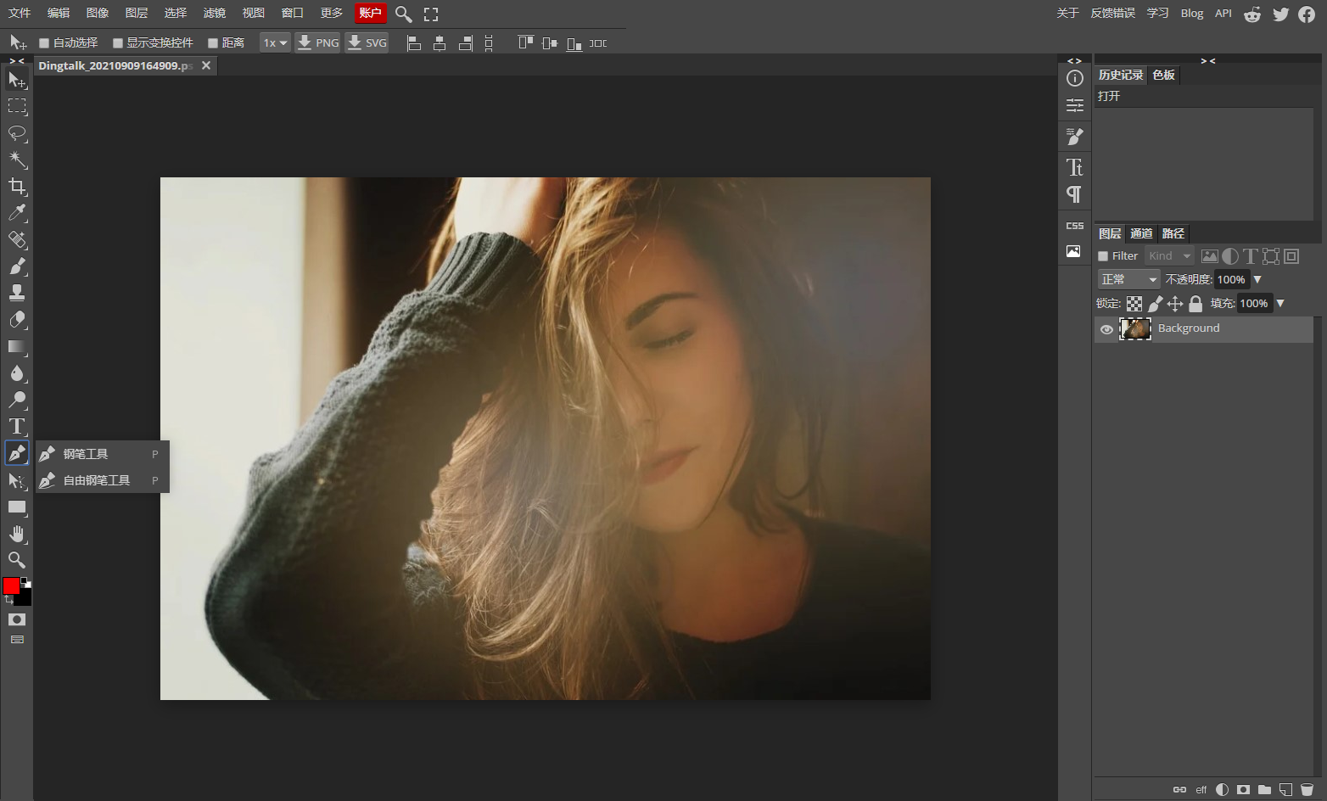Expand the 1x scale dropdown
The width and height of the screenshot is (1327, 801).
pos(275,42)
